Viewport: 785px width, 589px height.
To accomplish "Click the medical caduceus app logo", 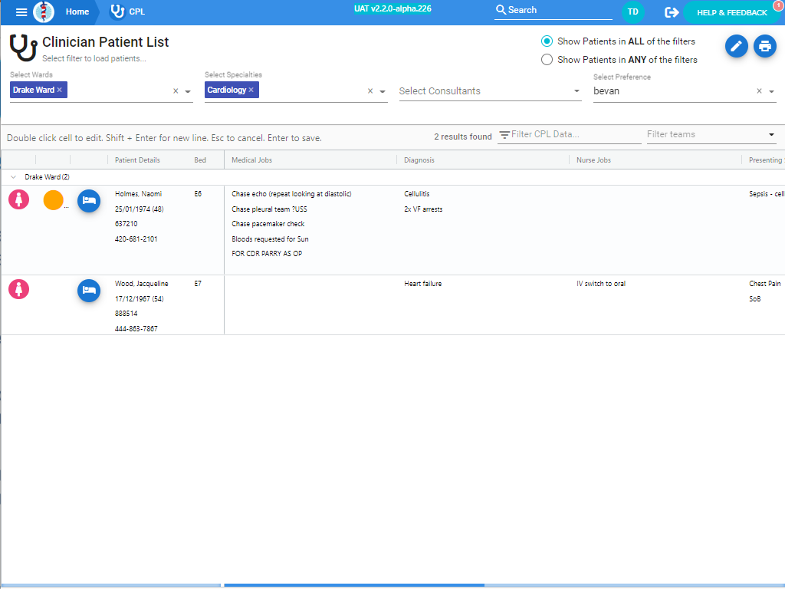I will [44, 12].
